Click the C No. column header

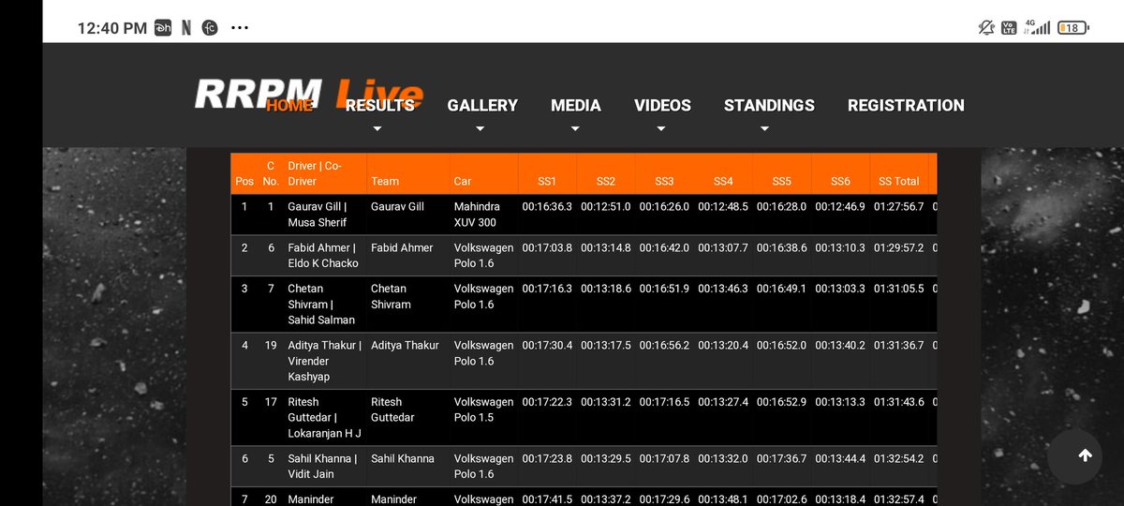pyautogui.click(x=271, y=173)
